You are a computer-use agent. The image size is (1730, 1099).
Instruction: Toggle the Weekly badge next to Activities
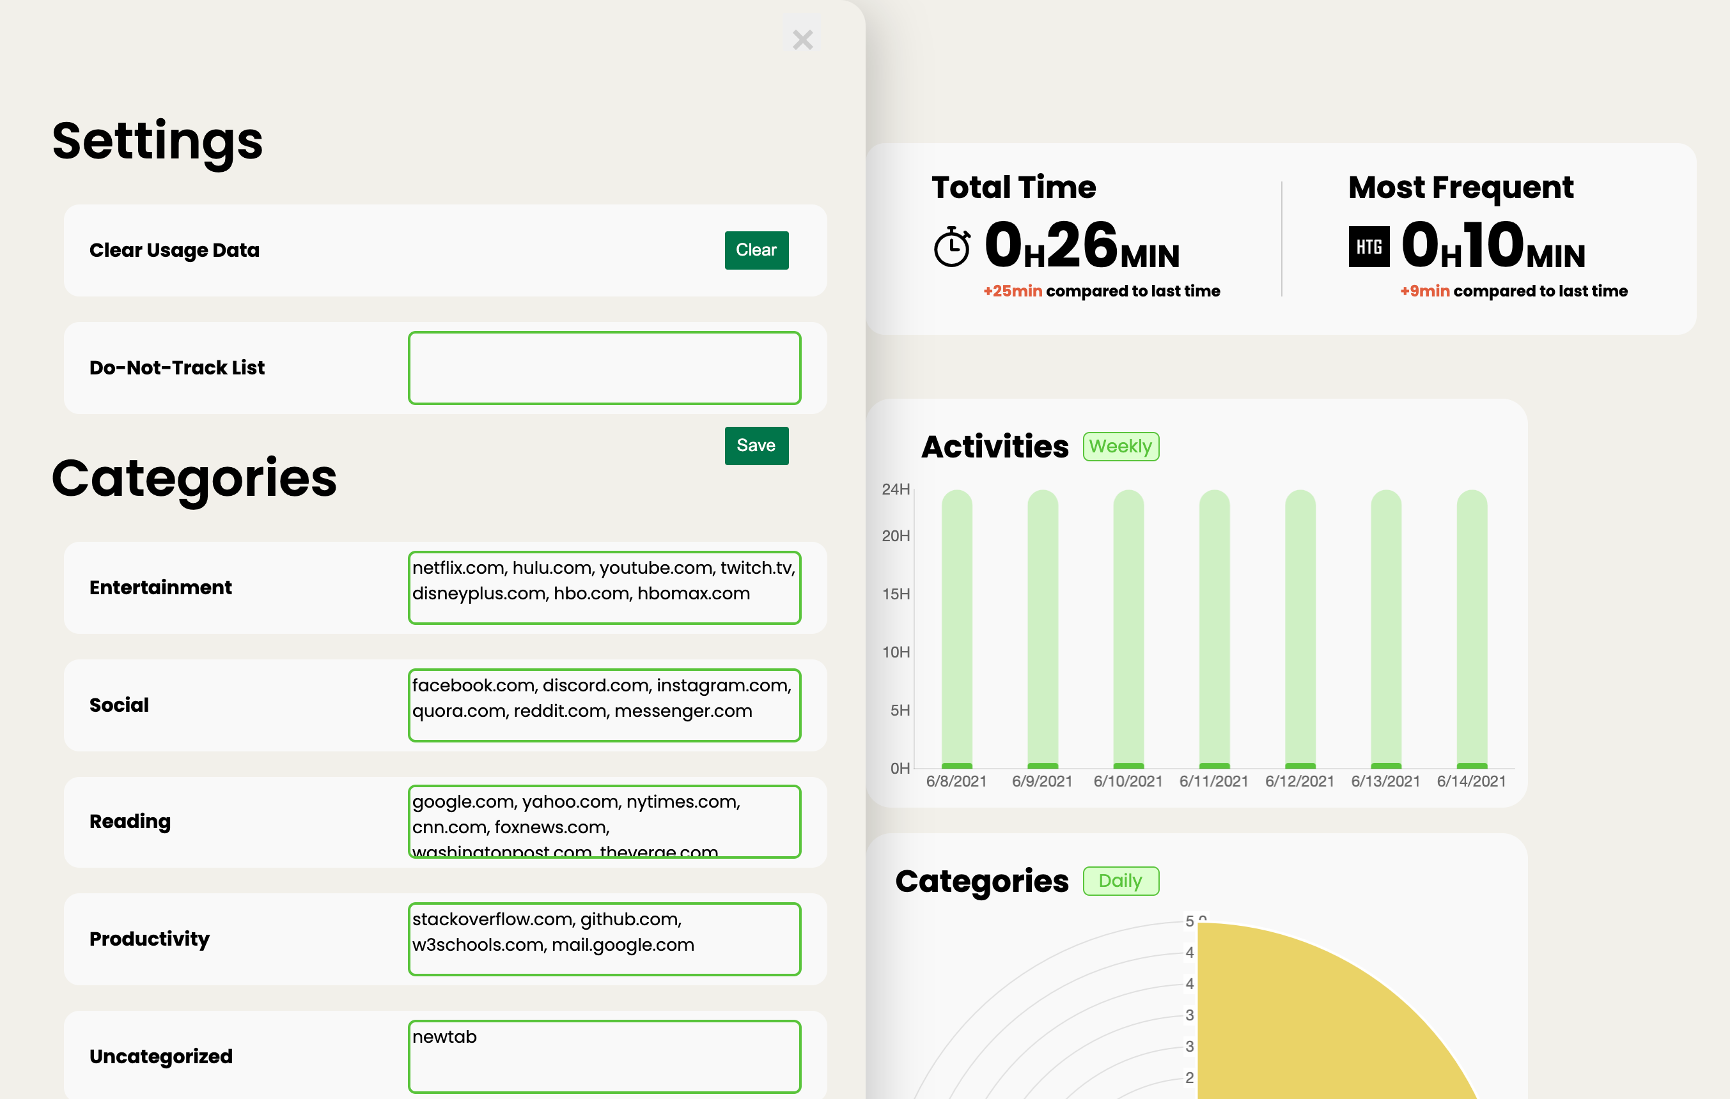pyautogui.click(x=1121, y=446)
